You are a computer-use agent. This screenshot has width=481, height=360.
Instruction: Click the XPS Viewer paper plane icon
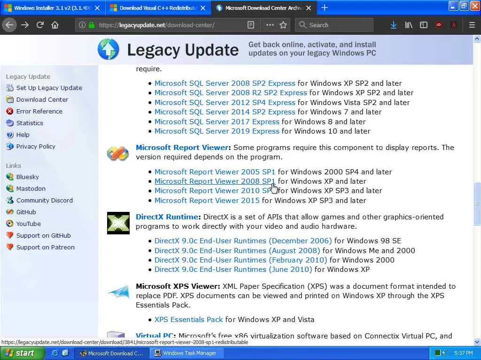point(118,292)
